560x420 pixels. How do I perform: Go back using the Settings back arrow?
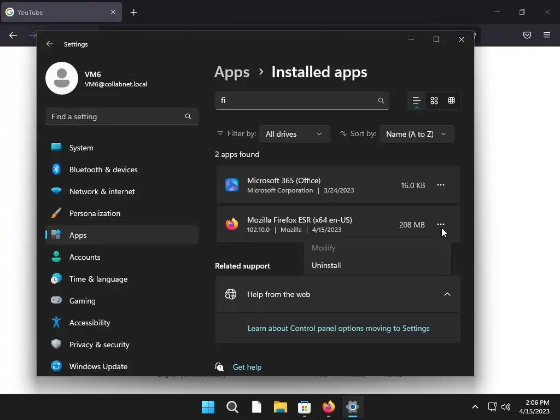[50, 44]
